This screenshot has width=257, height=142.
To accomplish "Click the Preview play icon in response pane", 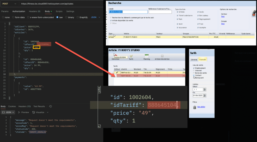I will [19, 112].
